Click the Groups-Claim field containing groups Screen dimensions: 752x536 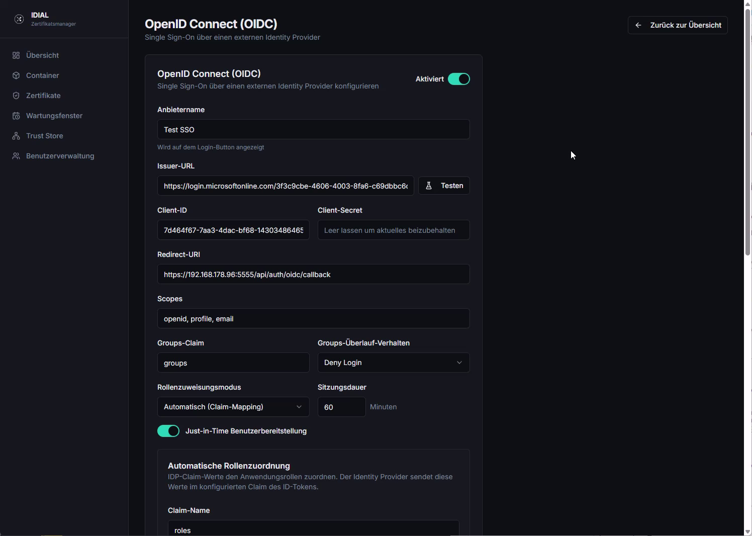233,363
